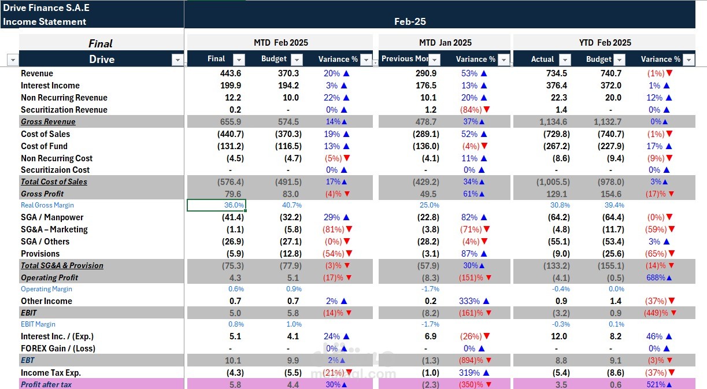Viewport: 707px width, 389px height.
Task: Select the Gross Revenue Final value 655.9
Action: pos(231,122)
